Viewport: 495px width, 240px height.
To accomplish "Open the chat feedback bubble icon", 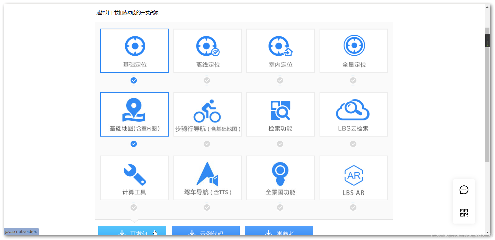I will click(464, 190).
